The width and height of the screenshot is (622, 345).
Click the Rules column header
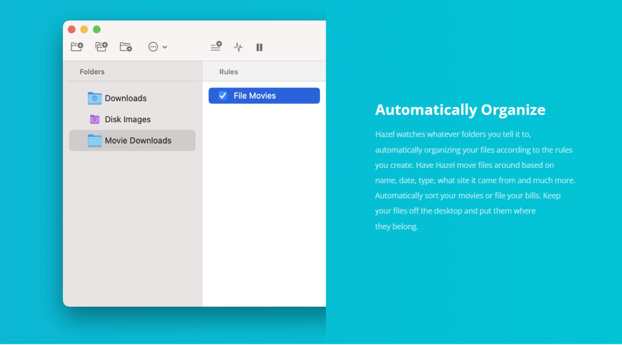229,72
